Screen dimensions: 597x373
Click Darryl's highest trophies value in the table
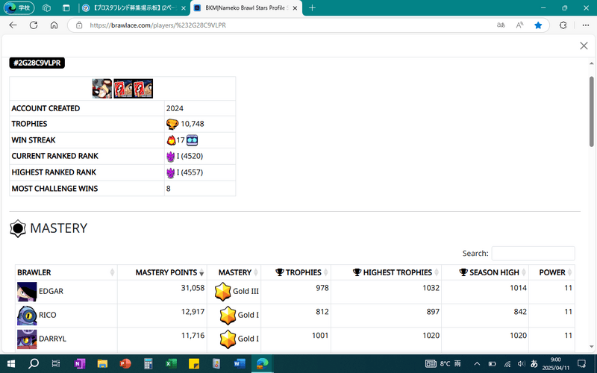431,335
